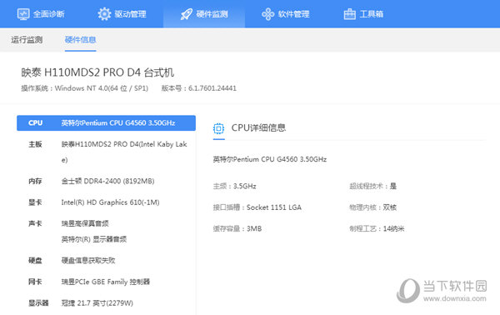500x315 pixels.
Task: Click the text 瑞昱PCIe GBE Family 控制器
Action: tap(106, 282)
